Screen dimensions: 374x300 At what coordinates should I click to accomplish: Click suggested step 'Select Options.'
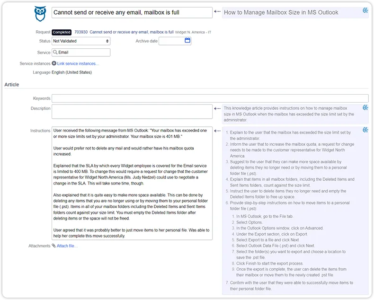[x=249, y=222]
